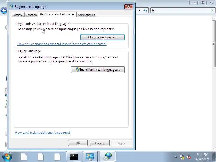Switch to the Location tab
Viewport: 216px width, 162px height.
[x=31, y=15]
